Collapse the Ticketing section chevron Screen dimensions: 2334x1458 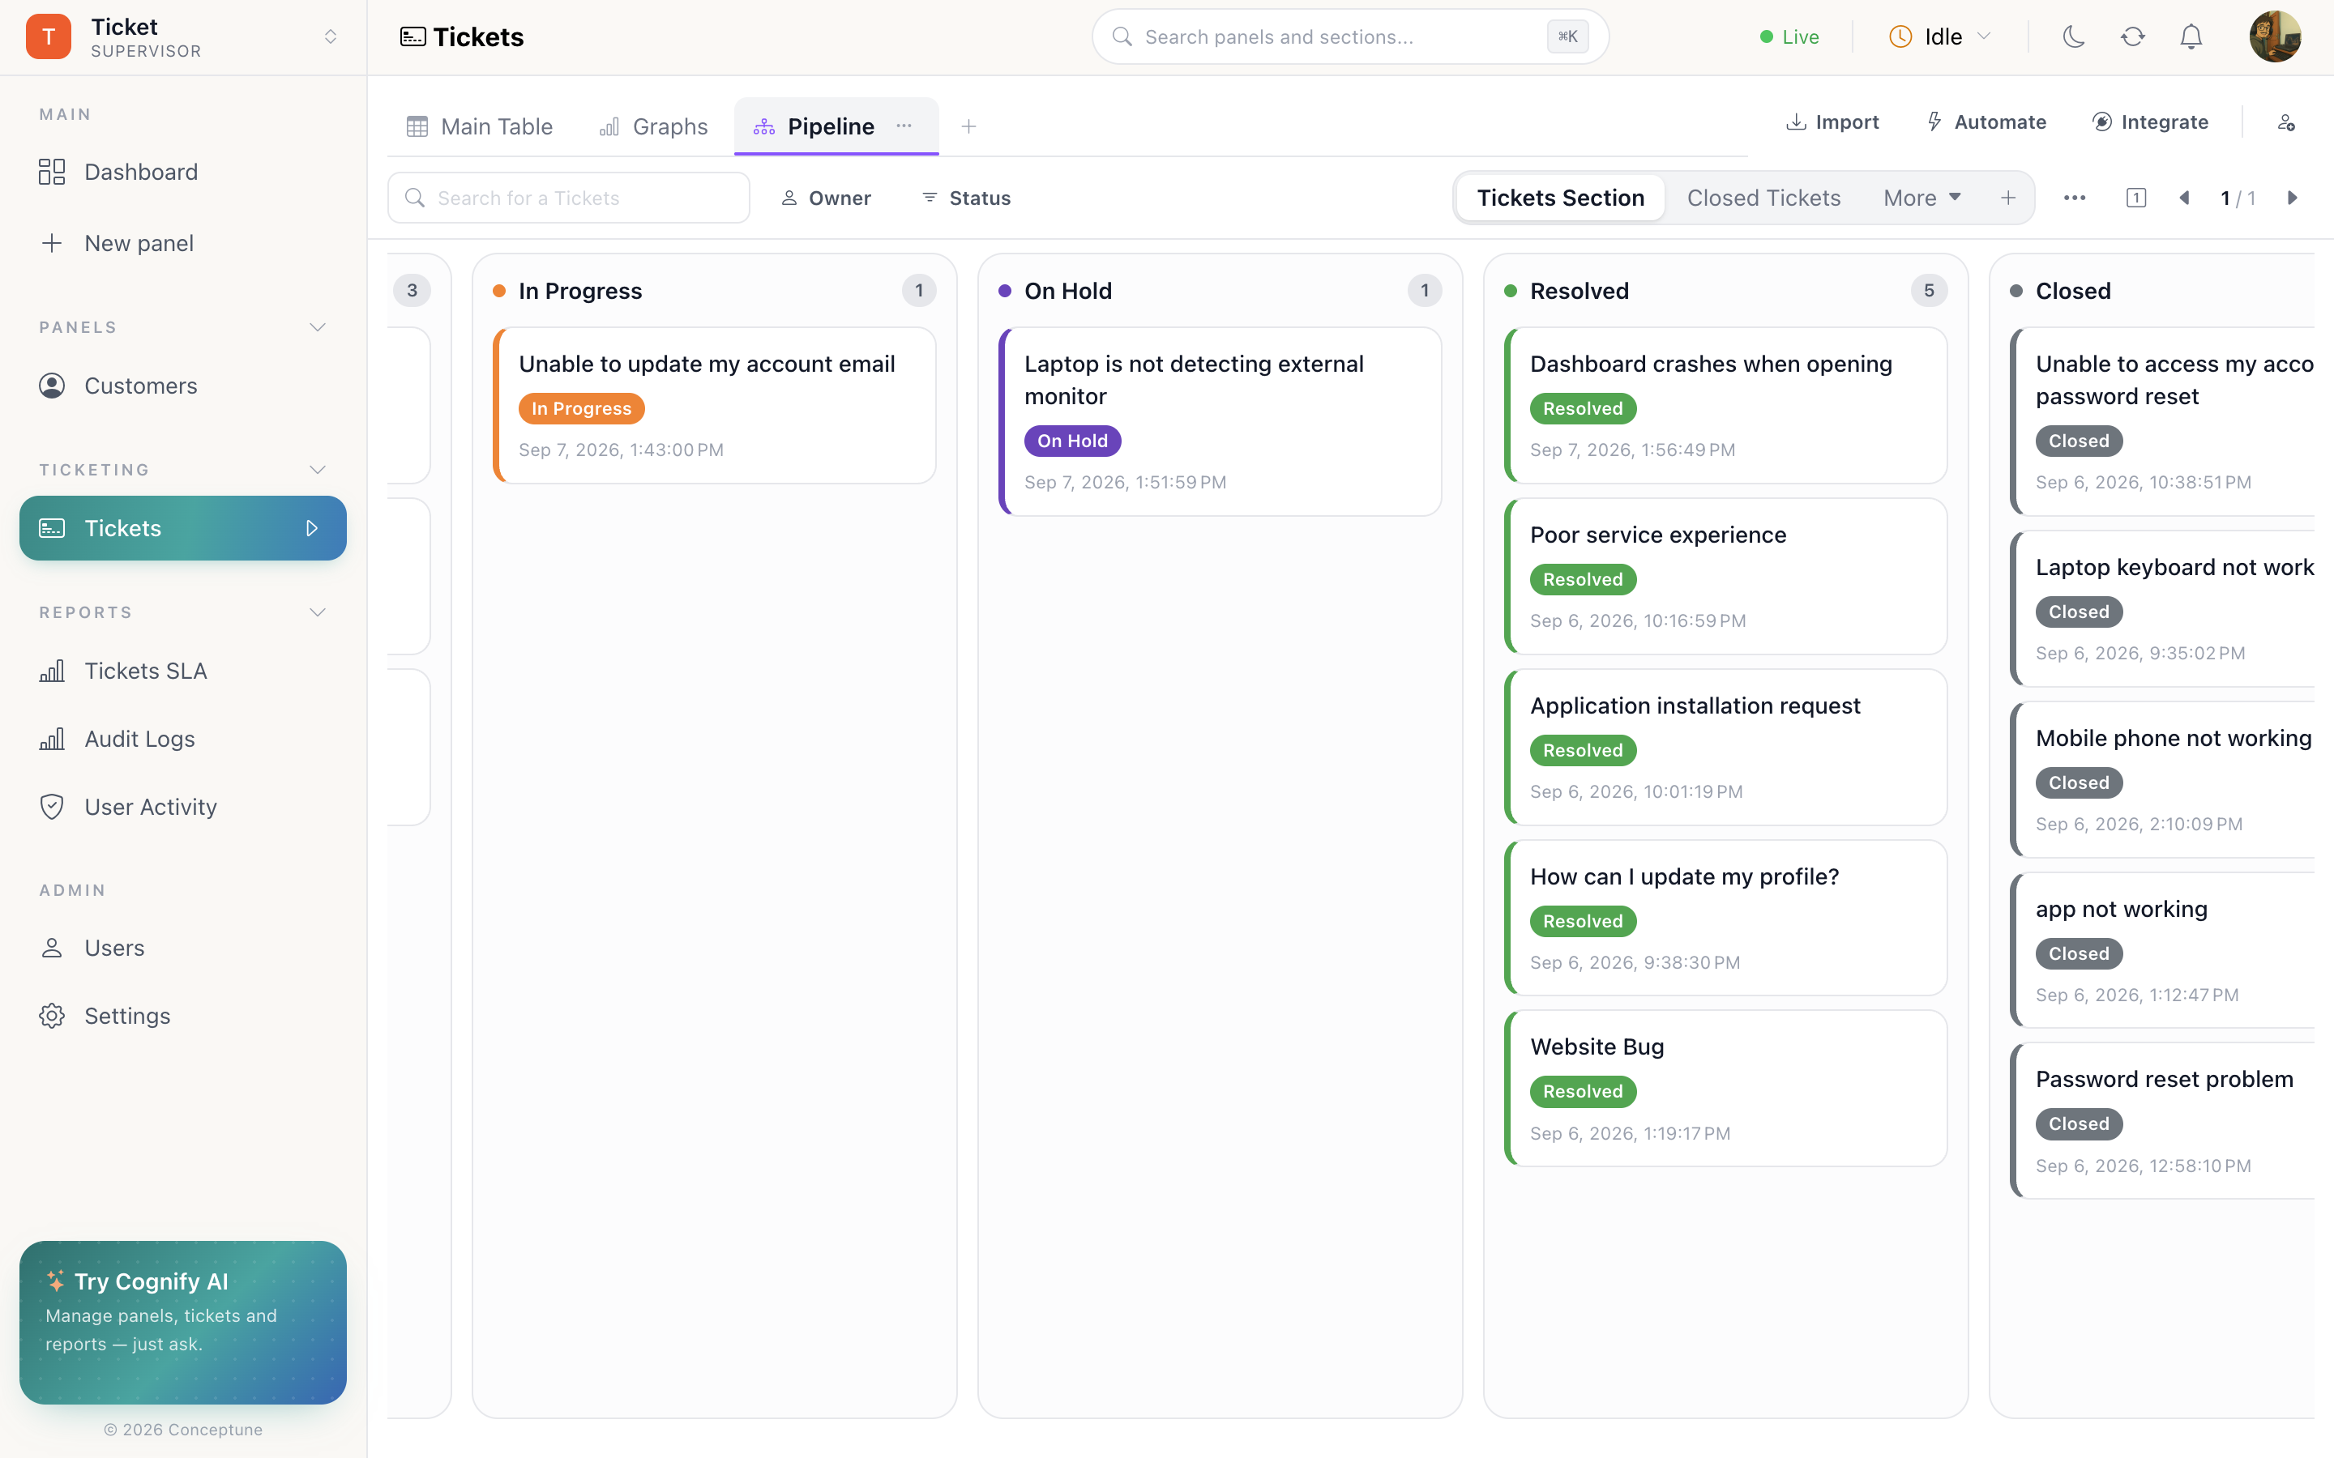click(318, 471)
